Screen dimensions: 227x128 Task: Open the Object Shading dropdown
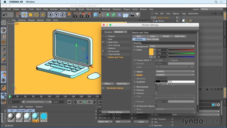(175, 71)
